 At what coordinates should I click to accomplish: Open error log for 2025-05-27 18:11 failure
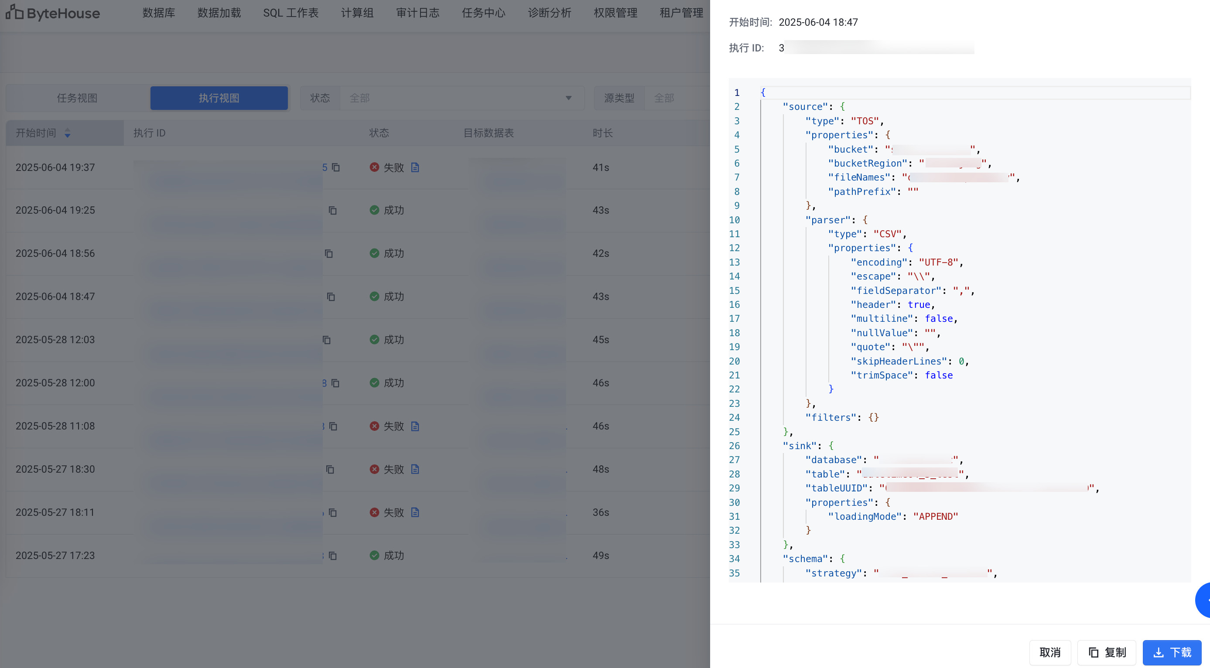coord(415,512)
